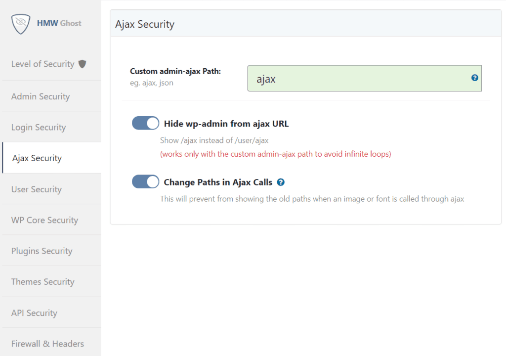Screen dimensions: 506x356
Task: Click the HMW Ghost brand title text
Action: (x=59, y=23)
